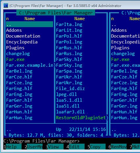Select FarLit.lng file

[69, 30]
